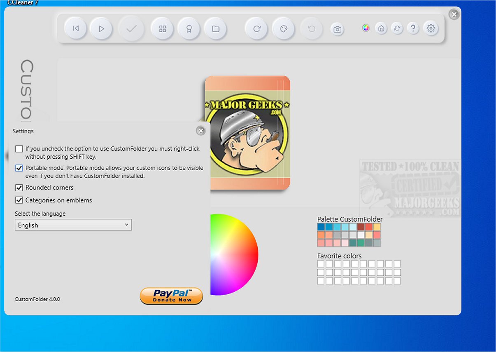The width and height of the screenshot is (496, 352).
Task: Click the MajorGeeks folder preview image
Action: [247, 133]
